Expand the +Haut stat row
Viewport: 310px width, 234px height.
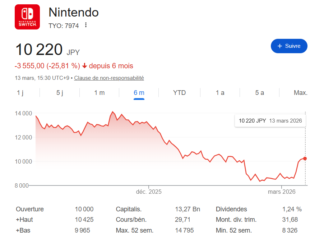click(24, 220)
